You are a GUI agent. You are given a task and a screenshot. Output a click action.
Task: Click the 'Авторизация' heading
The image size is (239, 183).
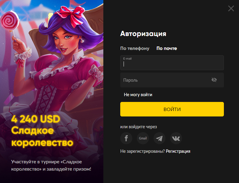[x=143, y=34]
